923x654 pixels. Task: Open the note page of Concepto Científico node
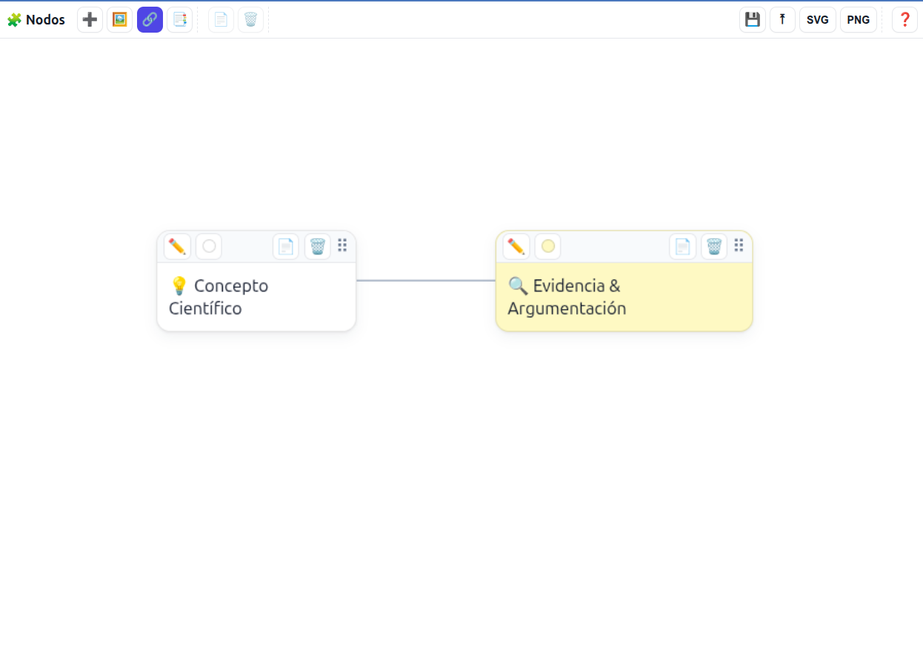coord(286,246)
